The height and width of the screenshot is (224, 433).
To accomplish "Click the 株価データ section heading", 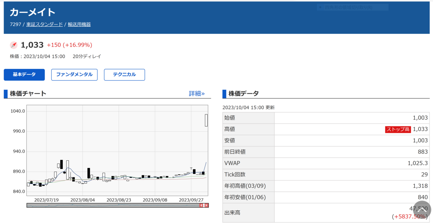I will tap(244, 94).
